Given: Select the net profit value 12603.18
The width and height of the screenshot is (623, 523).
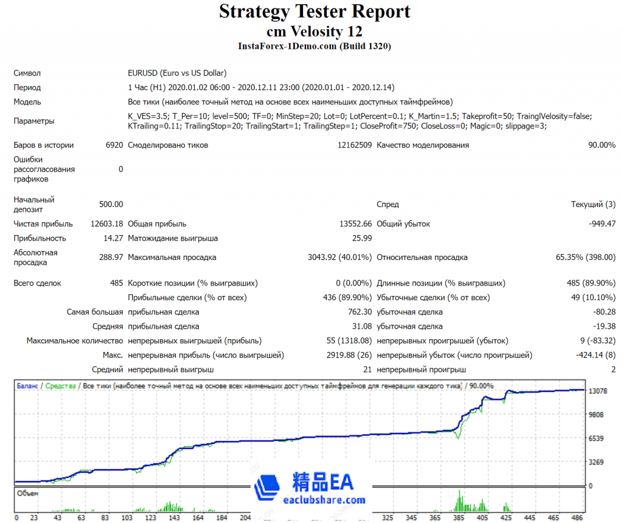Looking at the screenshot, I should [106, 224].
